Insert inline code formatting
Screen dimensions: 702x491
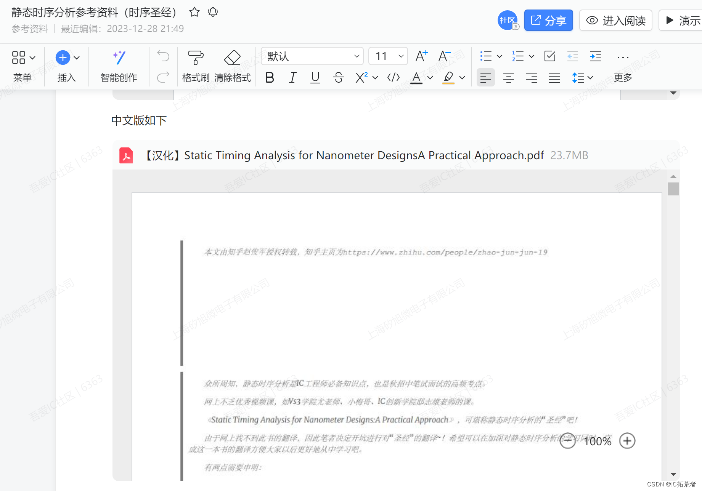click(x=394, y=78)
